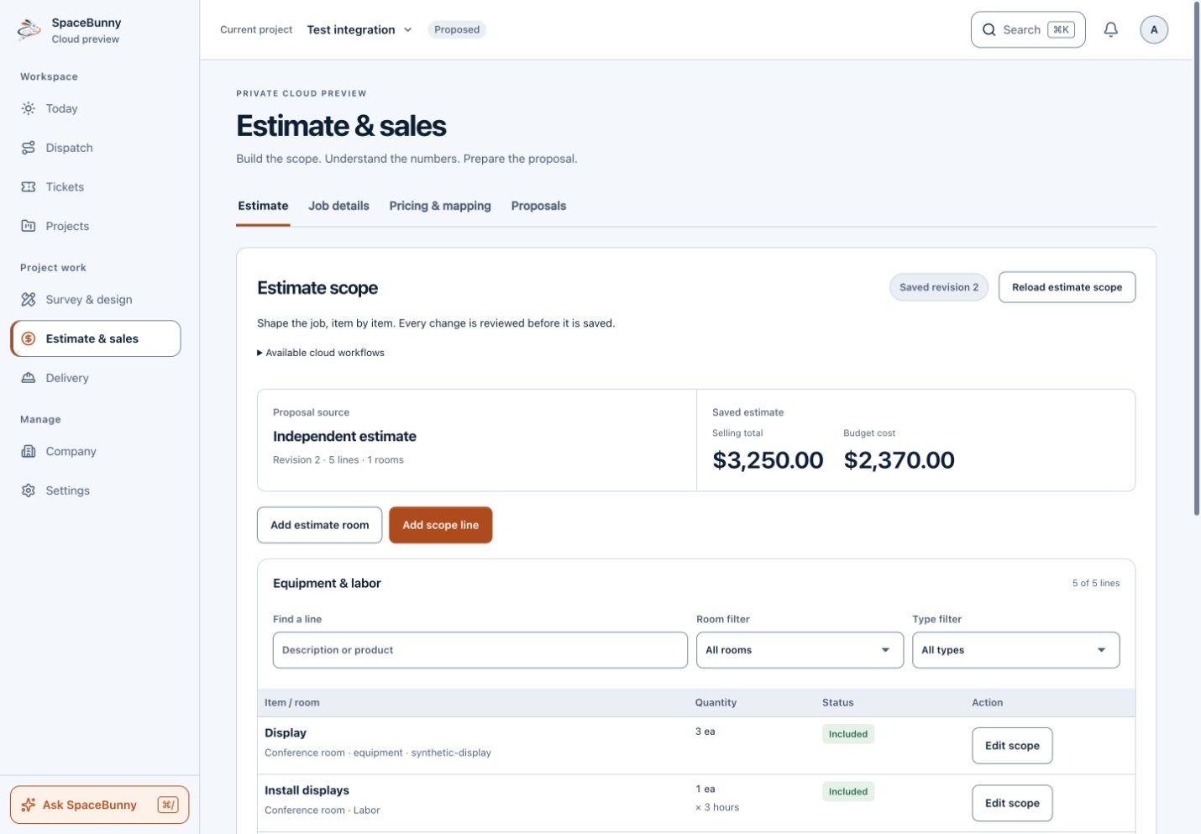
Task: Click the Independent estimate heading
Action: (344, 437)
